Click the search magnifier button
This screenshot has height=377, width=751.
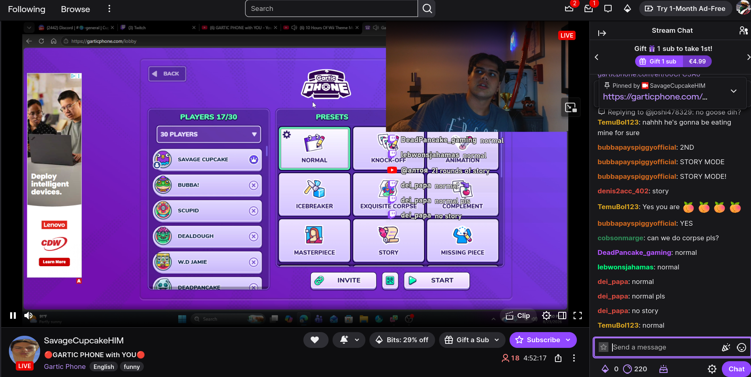click(427, 8)
